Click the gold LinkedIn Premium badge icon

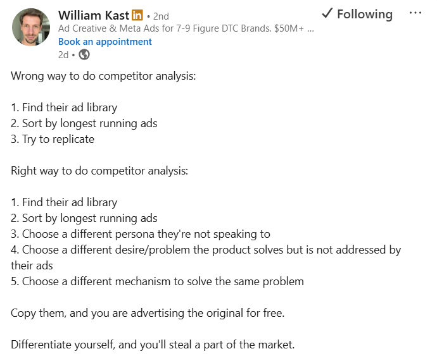pos(137,15)
